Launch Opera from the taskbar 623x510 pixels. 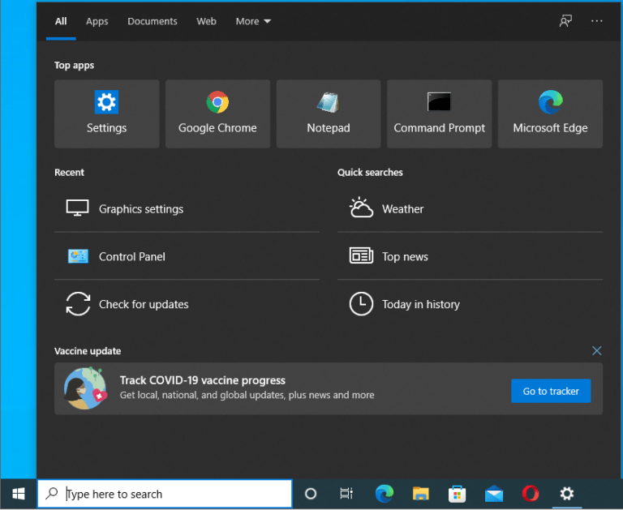click(531, 494)
